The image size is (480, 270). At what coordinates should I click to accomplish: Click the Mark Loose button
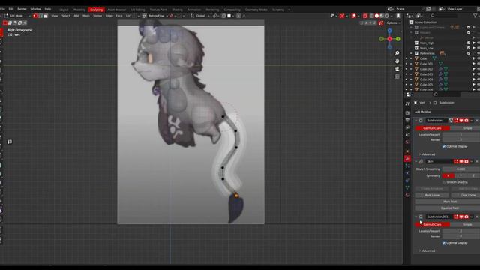pyautogui.click(x=432, y=195)
